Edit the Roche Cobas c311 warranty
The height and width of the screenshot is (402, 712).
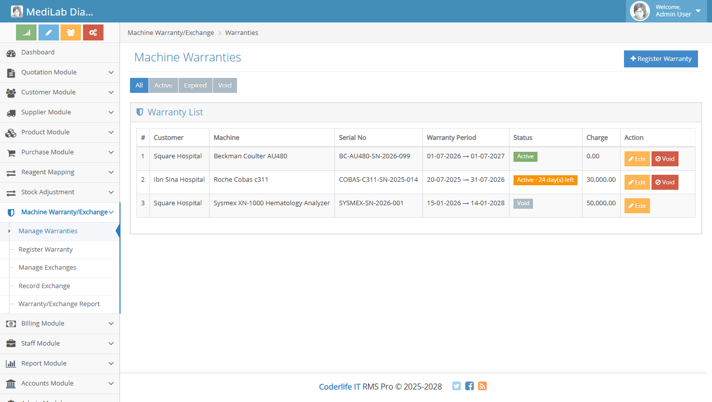[637, 182]
